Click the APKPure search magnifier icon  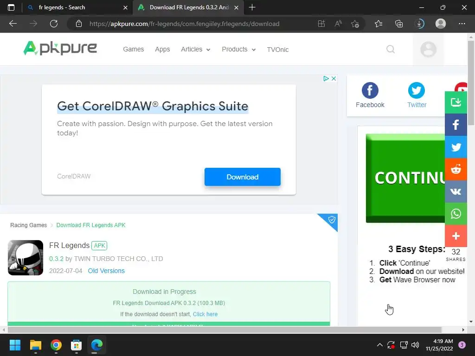tap(391, 49)
